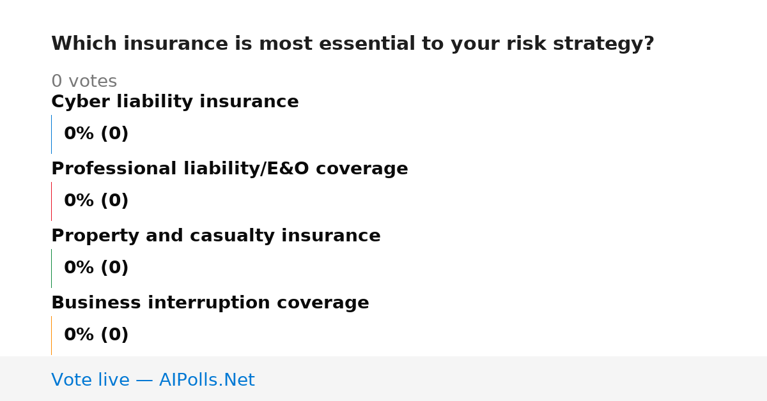Click the 0 votes total count
This screenshot has height=401, width=767.
click(84, 82)
